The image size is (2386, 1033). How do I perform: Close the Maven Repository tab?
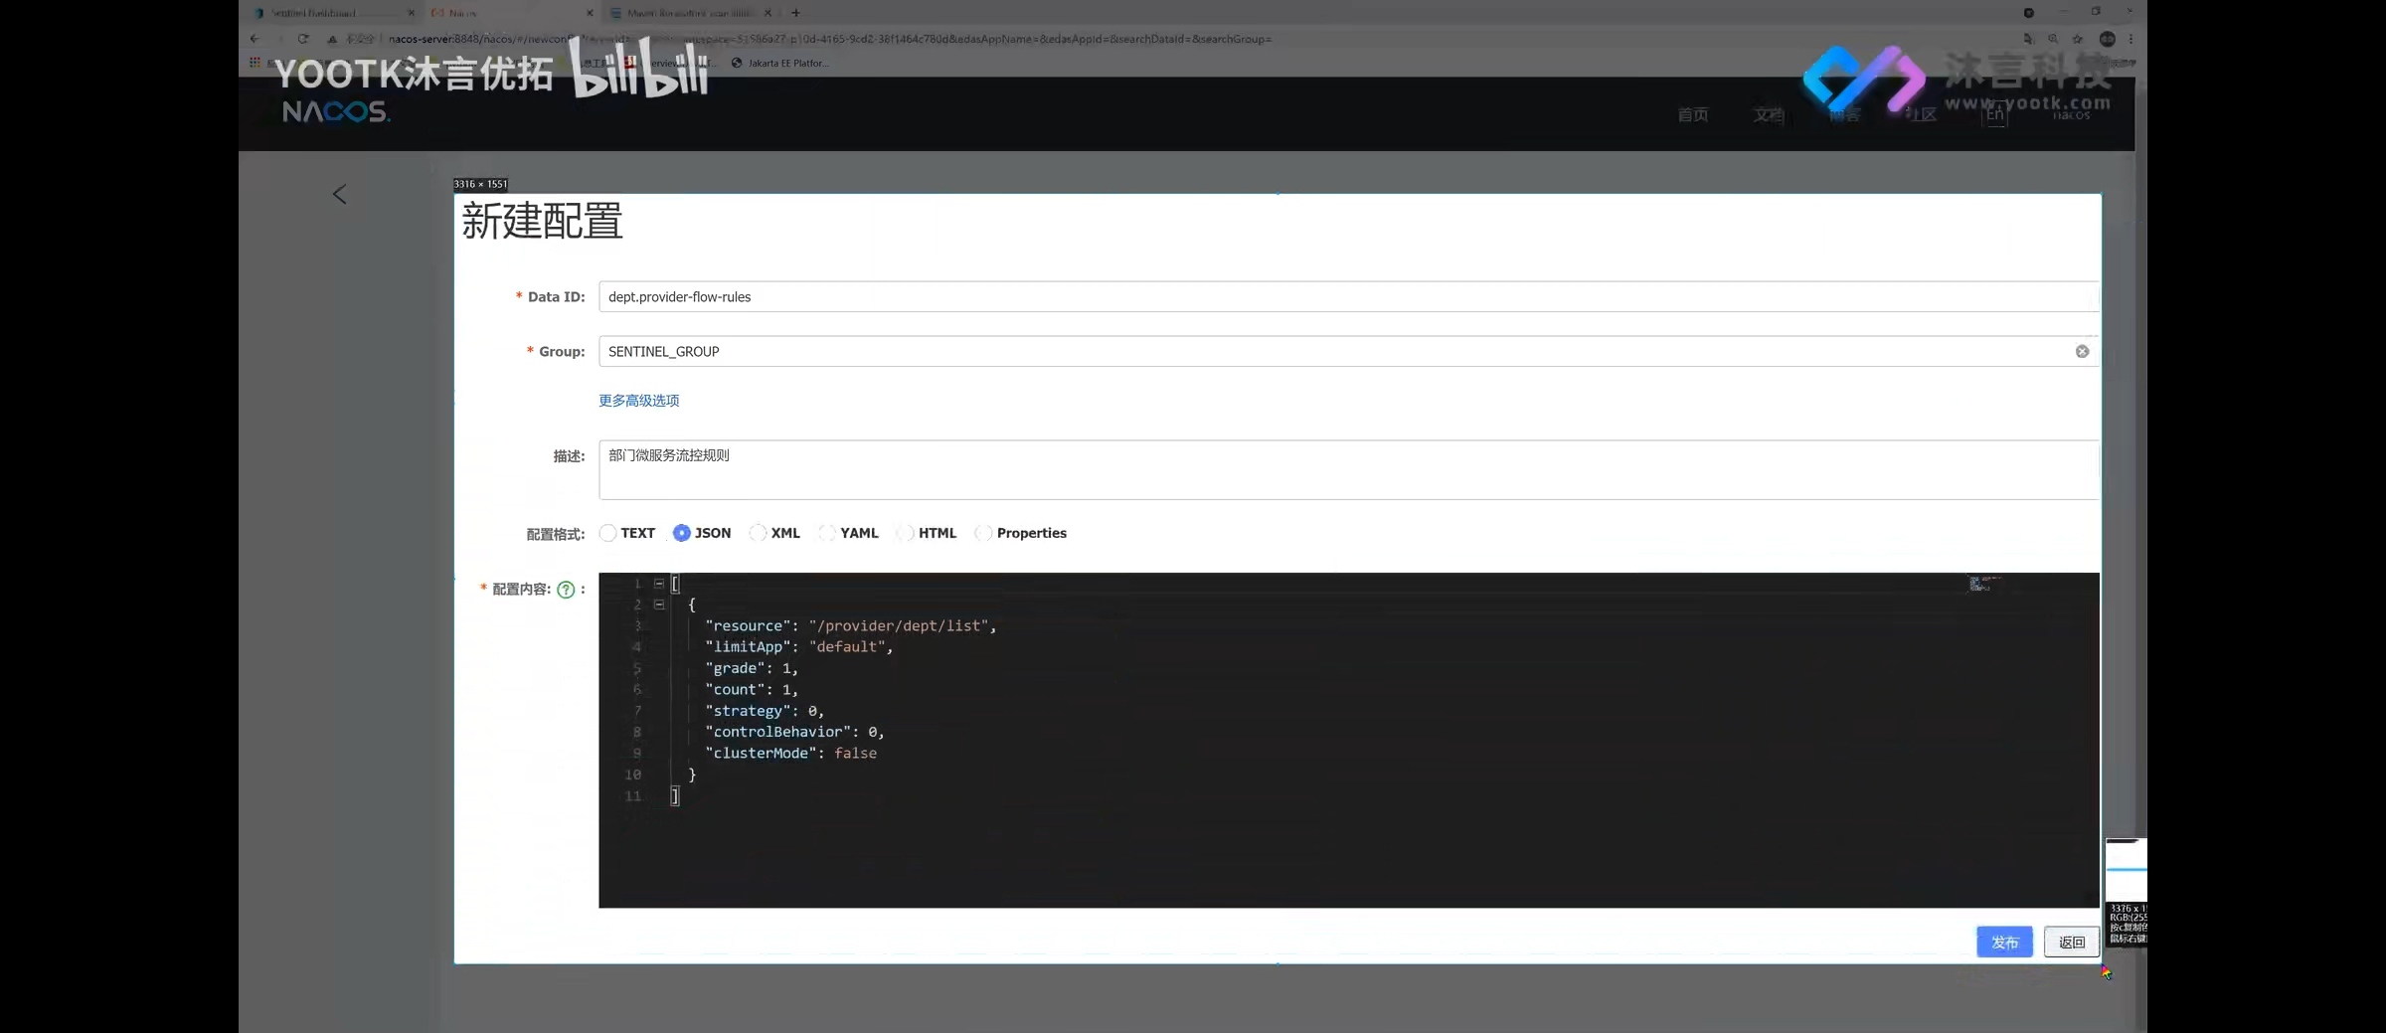click(767, 13)
